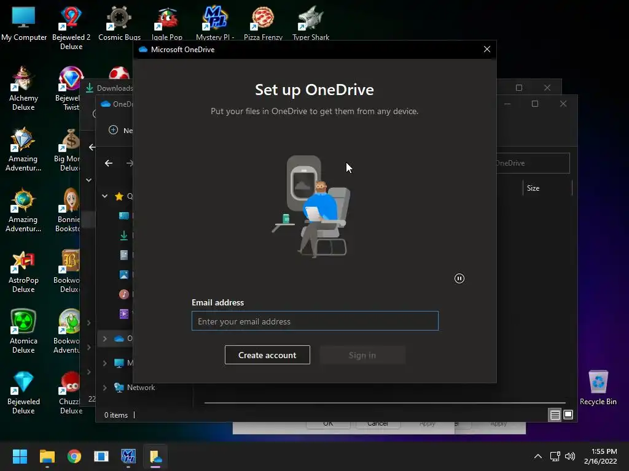This screenshot has height=471, width=629.
Task: Open volume control in system tray
Action: [569, 456]
